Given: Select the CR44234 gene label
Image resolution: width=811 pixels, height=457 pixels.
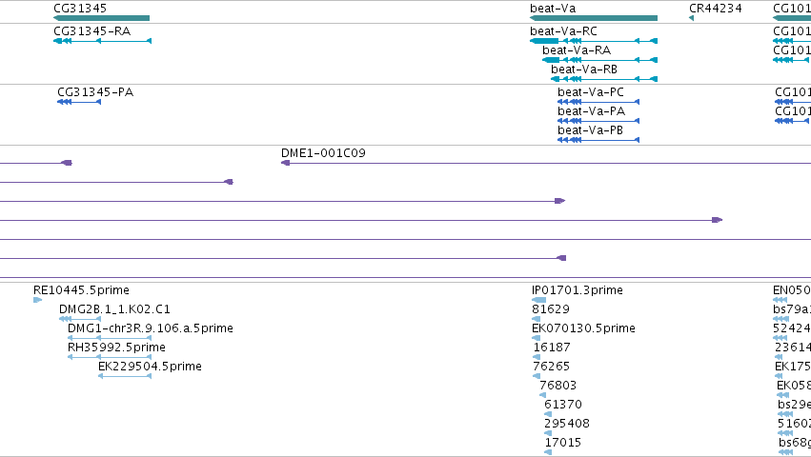Looking at the screenshot, I should [x=716, y=9].
